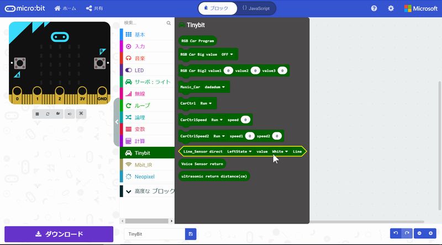Save project with the floppy disk icon
The width and height of the screenshot is (442, 245).
pos(191,234)
